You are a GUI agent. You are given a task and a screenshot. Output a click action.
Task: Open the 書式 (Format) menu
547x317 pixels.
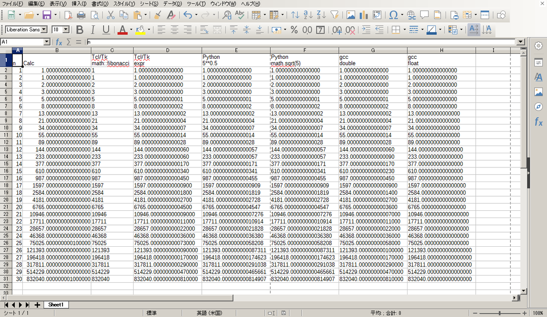click(x=100, y=4)
